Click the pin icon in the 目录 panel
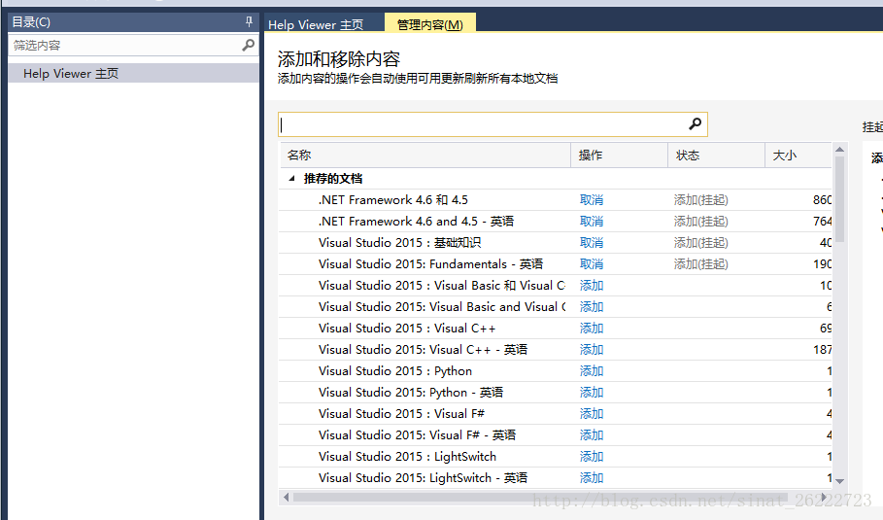 pos(249,22)
